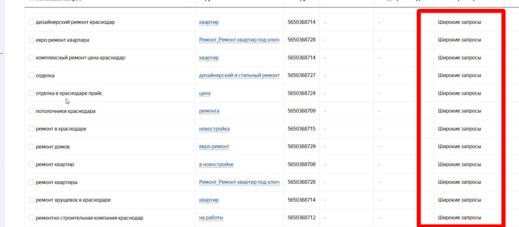Open 'дизайнерский и стильный ремонт' group link
Image resolution: width=519 pixels, height=227 pixels.
click(x=239, y=76)
